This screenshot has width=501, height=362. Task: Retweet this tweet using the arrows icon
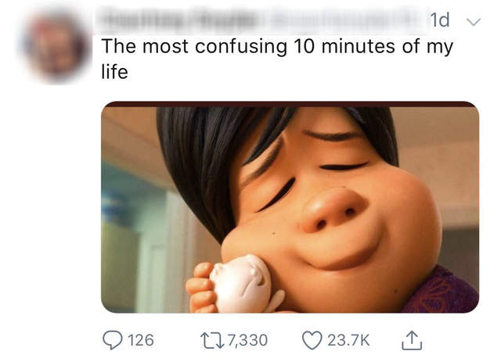tap(213, 339)
